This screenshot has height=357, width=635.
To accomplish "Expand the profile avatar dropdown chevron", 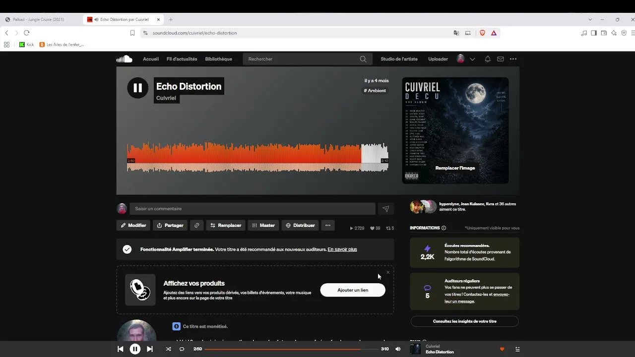I will 472,59.
